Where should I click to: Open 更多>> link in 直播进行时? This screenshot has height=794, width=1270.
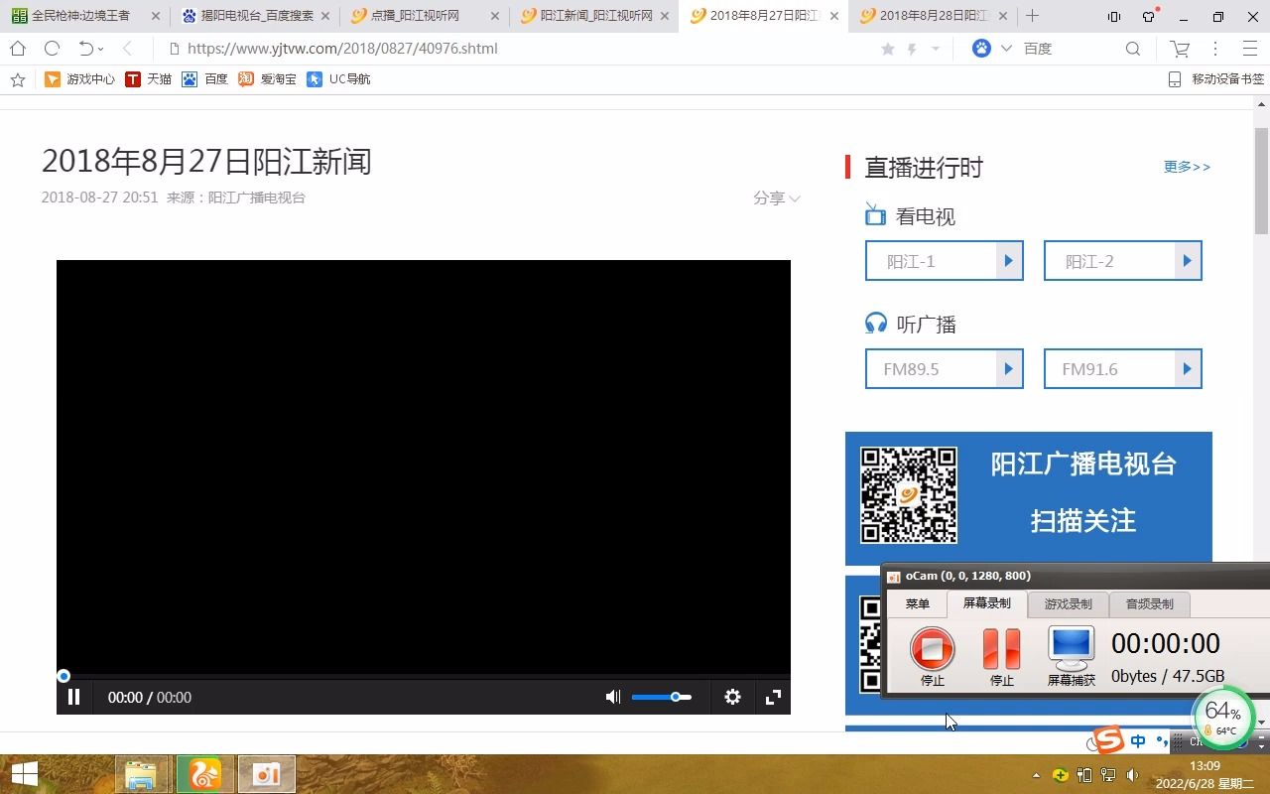[1187, 167]
